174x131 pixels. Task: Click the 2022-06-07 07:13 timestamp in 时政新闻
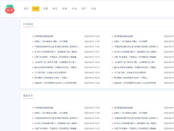(92, 67)
